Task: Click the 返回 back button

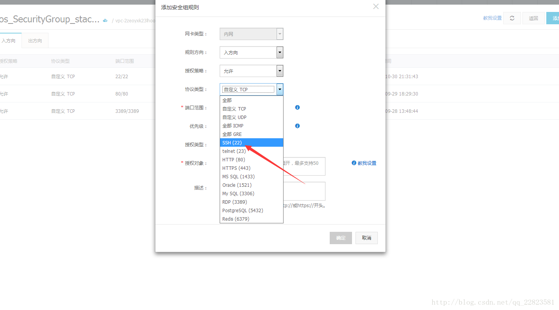Action: pos(534,18)
